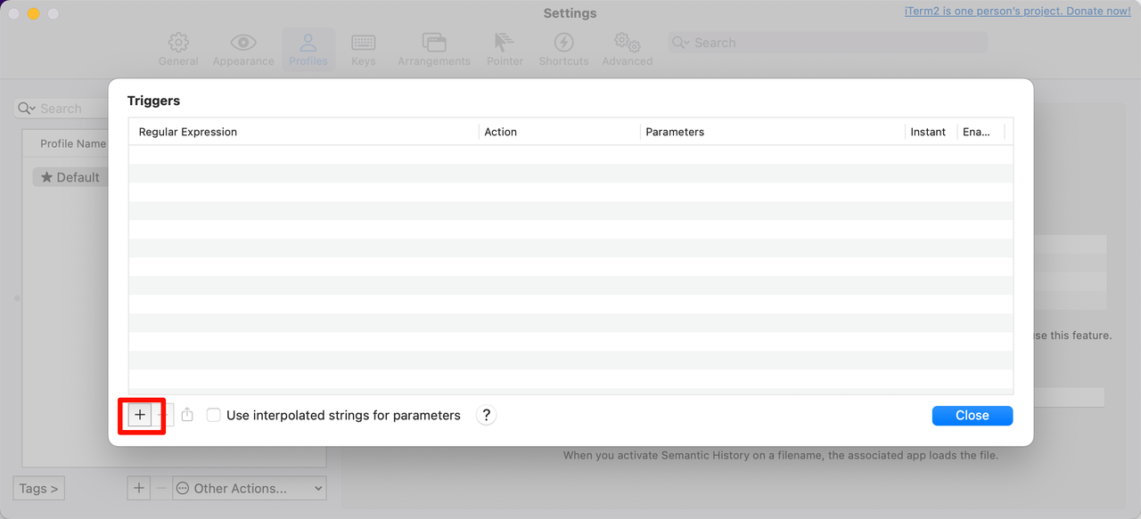Close the Triggers dialog
The height and width of the screenshot is (519, 1141).
pos(972,415)
